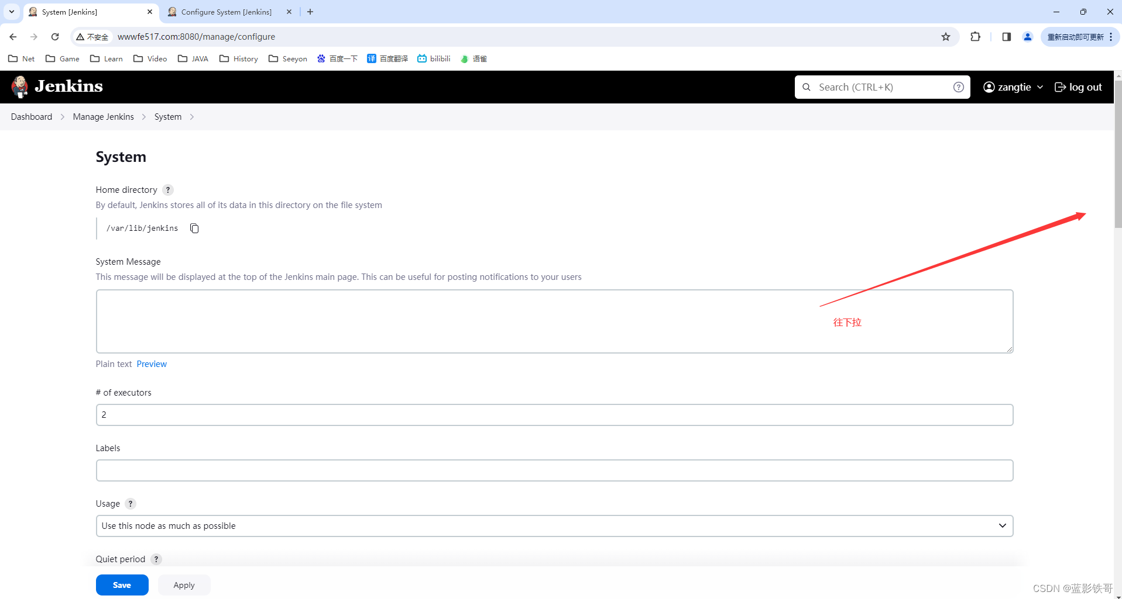Image resolution: width=1122 pixels, height=599 pixels.
Task: Go to Dashboard breadcrumb
Action: coord(32,117)
